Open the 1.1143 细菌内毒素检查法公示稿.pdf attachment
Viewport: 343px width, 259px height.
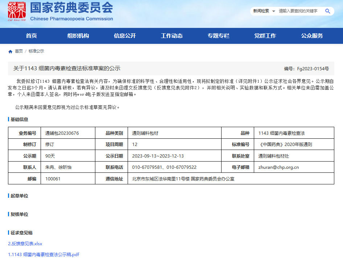coord(44,254)
